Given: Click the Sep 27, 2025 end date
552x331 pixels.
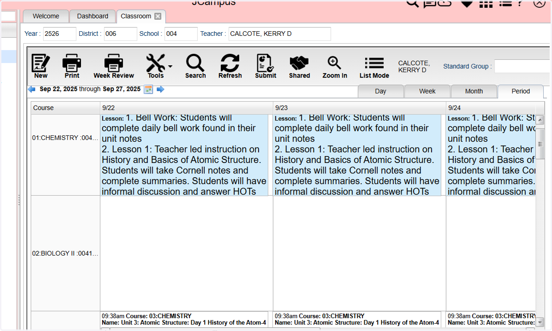Looking at the screenshot, I should pos(121,89).
